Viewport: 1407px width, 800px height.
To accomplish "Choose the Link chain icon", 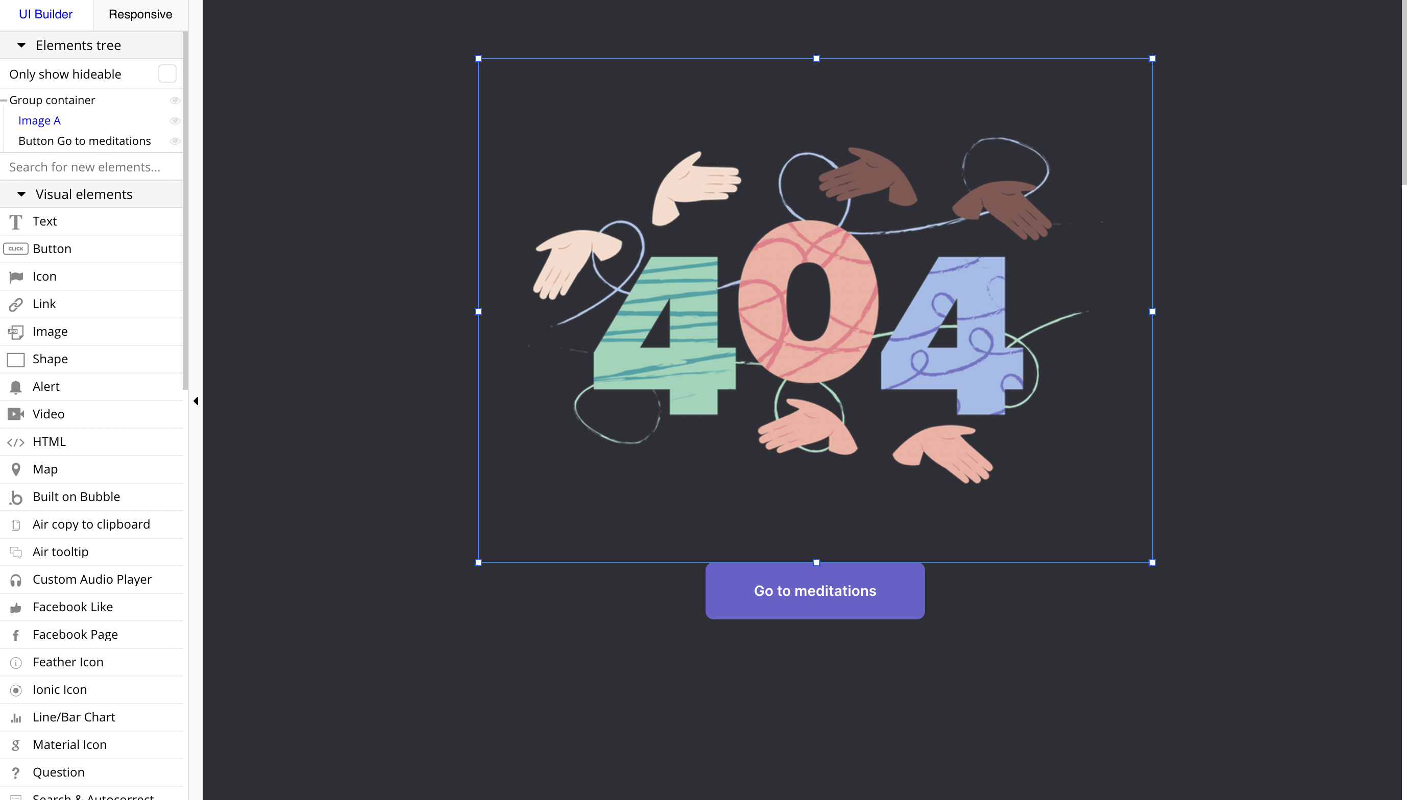I will coord(15,304).
